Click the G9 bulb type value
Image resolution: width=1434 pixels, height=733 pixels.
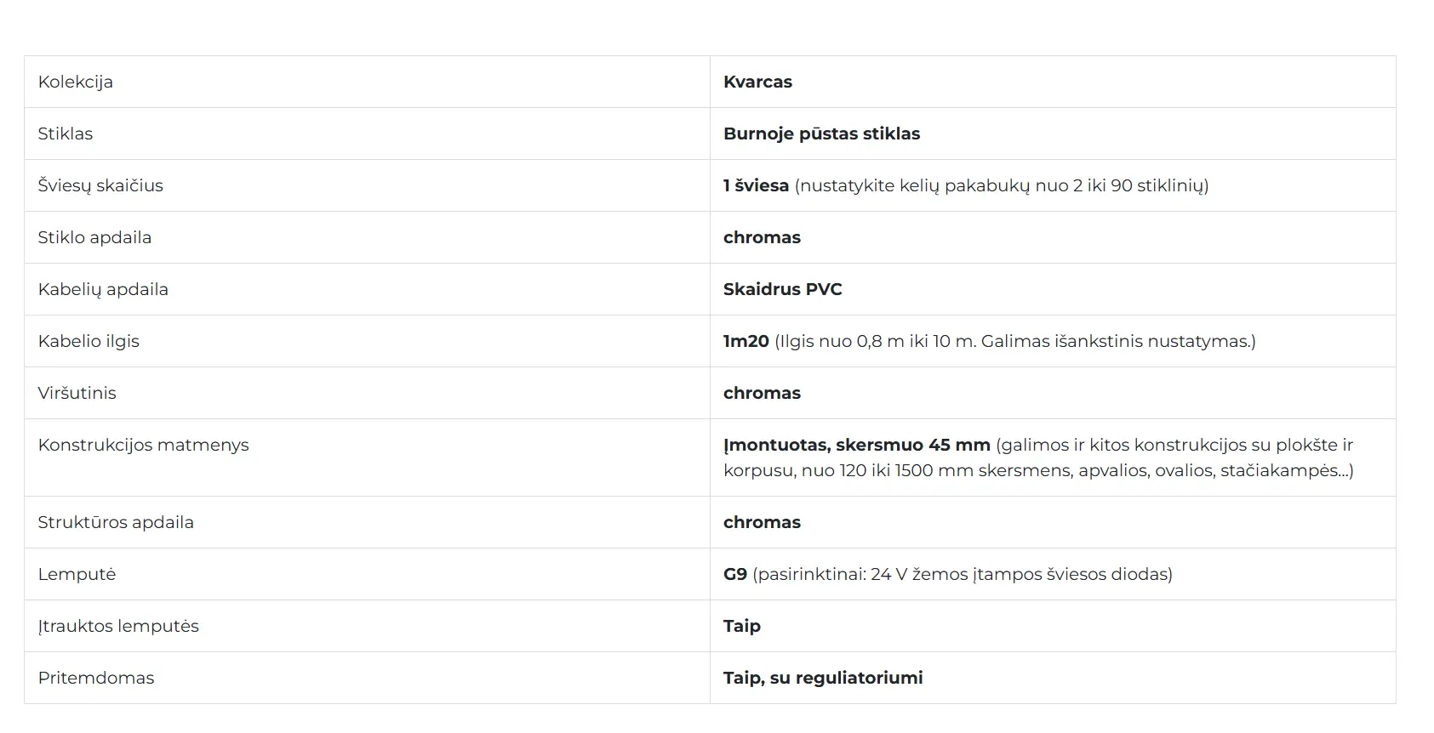(734, 575)
